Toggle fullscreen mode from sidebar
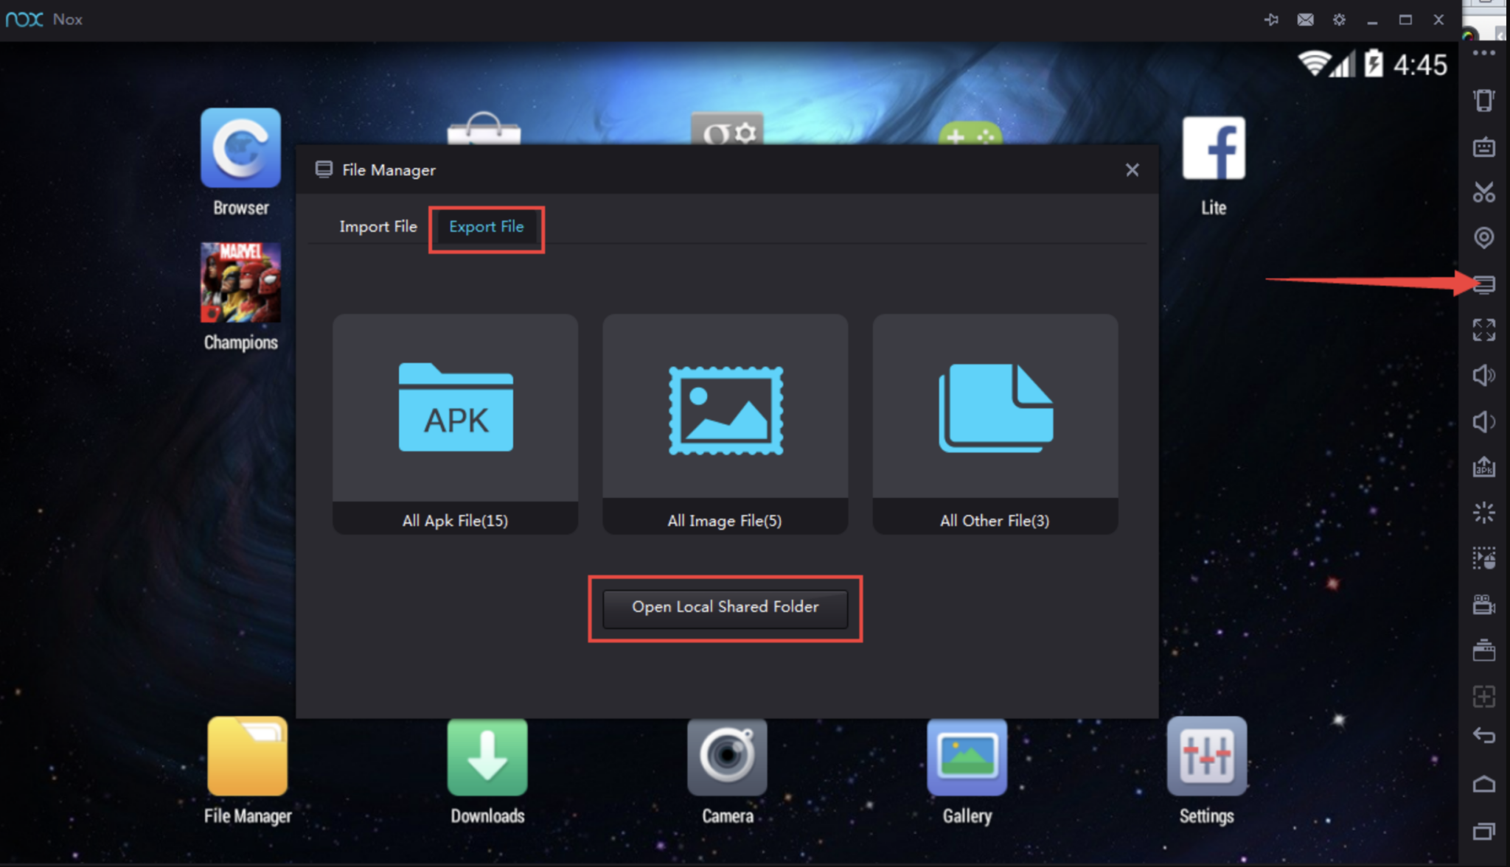This screenshot has width=1510, height=867. click(1483, 329)
